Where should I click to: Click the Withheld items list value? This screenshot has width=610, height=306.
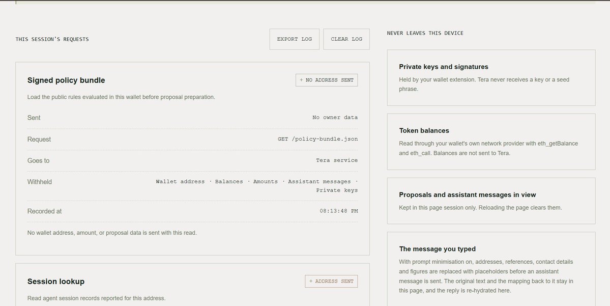click(x=257, y=186)
